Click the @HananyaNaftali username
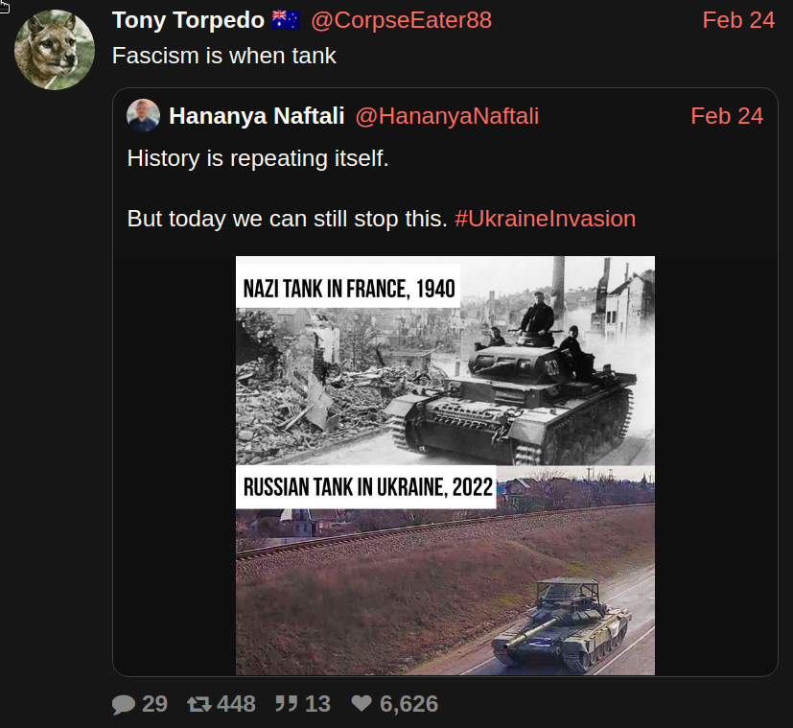 pyautogui.click(x=447, y=116)
